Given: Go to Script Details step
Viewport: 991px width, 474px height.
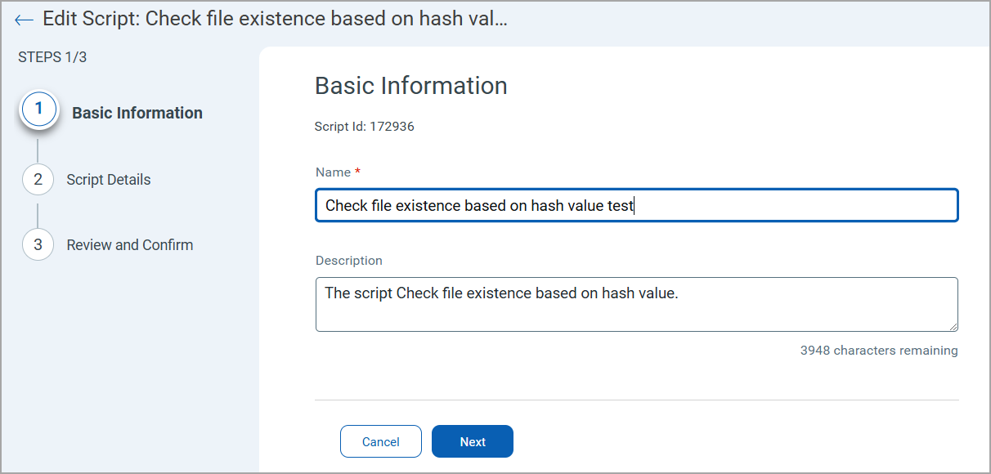Looking at the screenshot, I should tap(108, 180).
